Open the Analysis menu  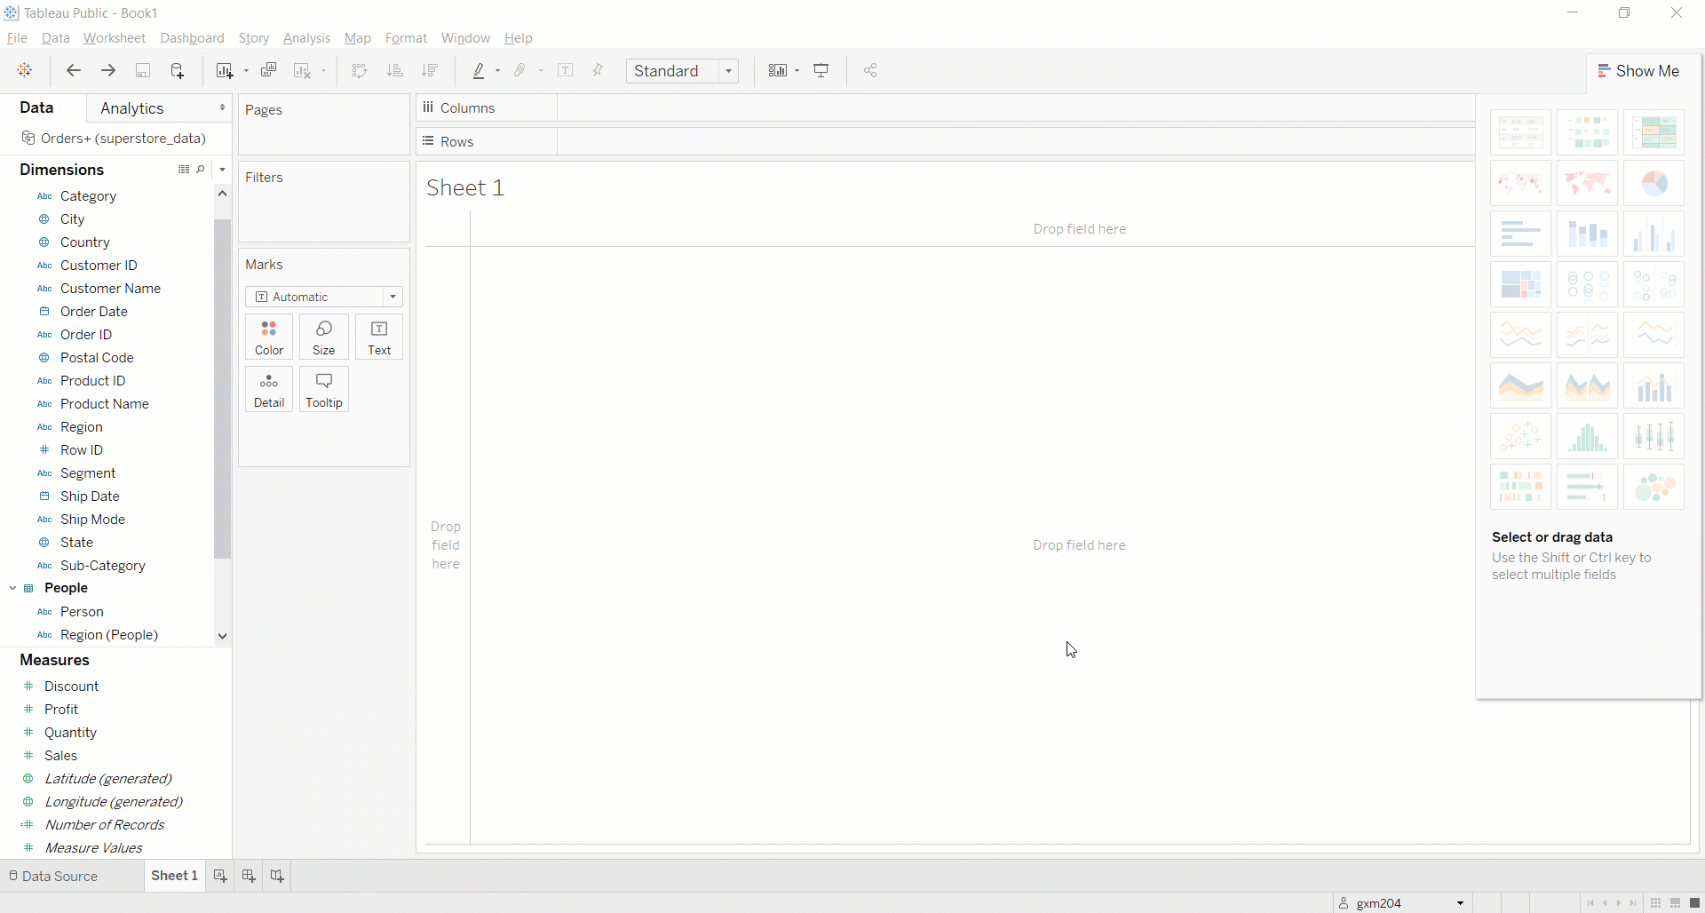pos(306,38)
